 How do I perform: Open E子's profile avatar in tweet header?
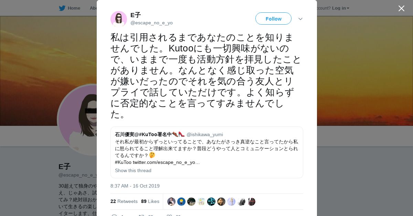coord(119,19)
